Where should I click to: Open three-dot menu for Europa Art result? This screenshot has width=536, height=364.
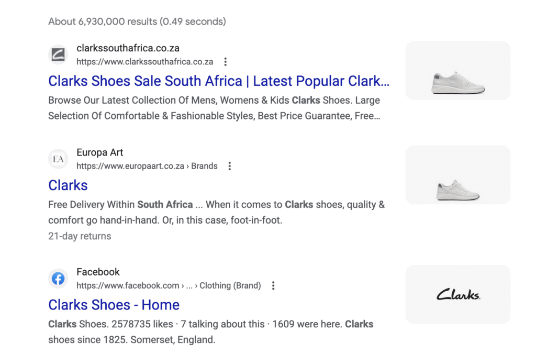229,167
